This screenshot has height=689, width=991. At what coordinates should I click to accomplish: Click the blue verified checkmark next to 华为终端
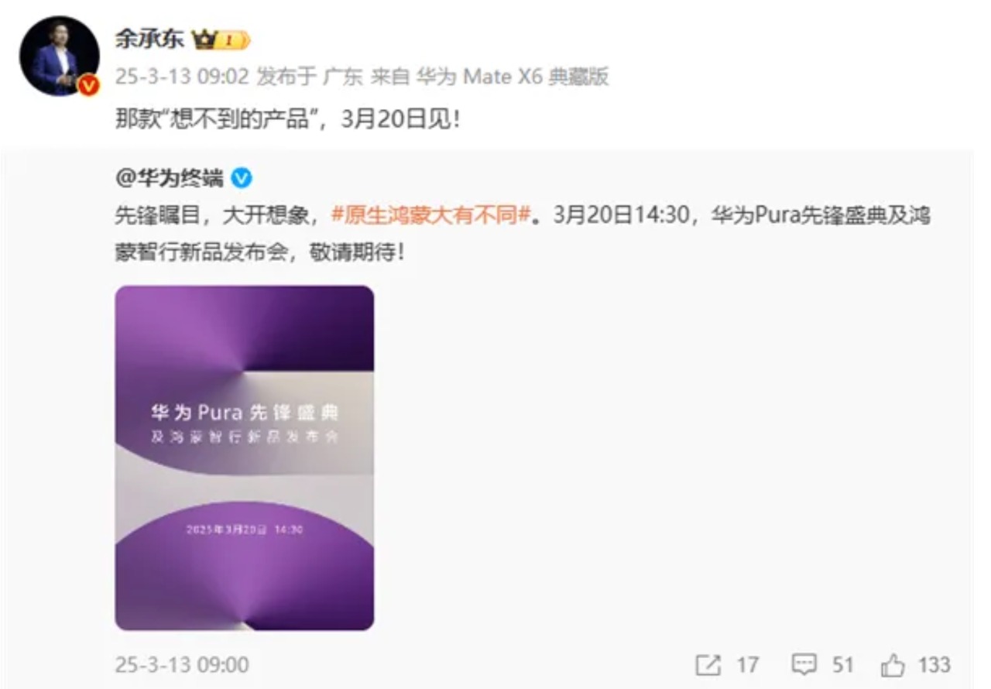pos(242,180)
